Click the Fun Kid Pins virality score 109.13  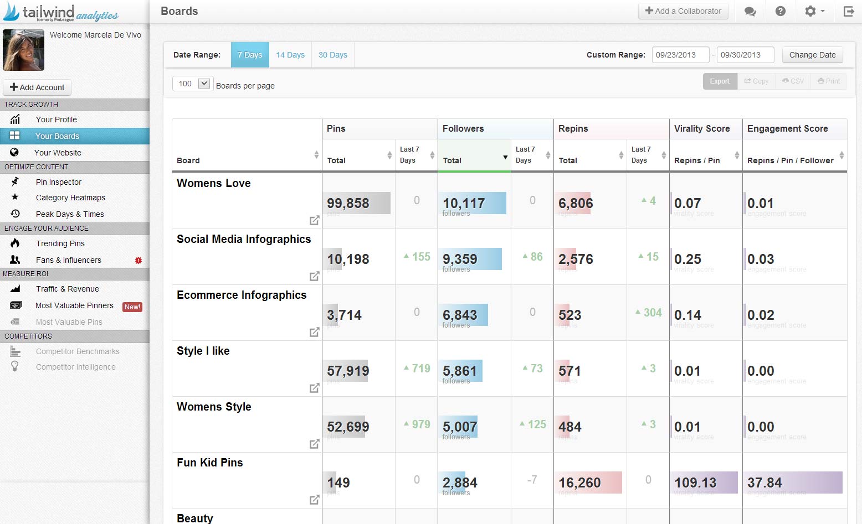click(x=695, y=483)
